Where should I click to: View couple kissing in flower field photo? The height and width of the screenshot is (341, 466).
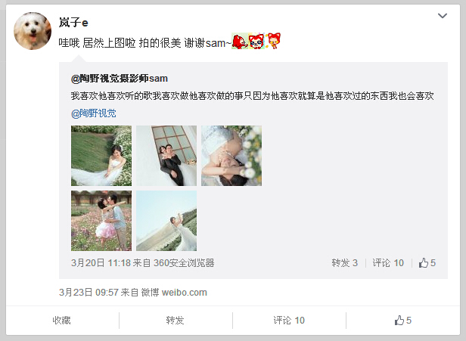pyautogui.click(x=101, y=221)
